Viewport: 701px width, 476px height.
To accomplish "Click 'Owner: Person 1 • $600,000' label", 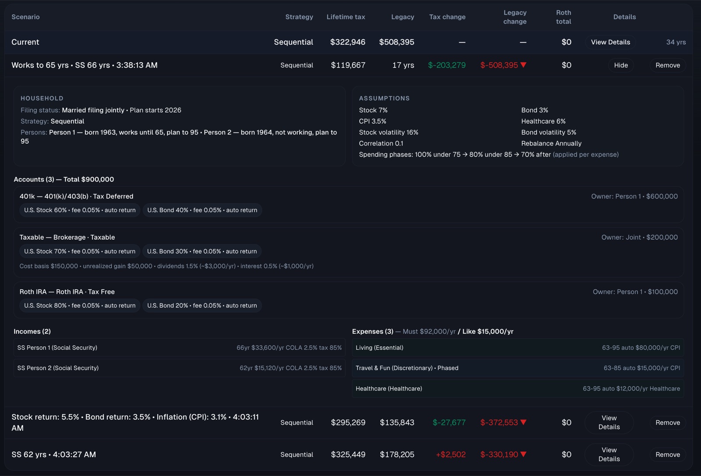I will [x=634, y=196].
